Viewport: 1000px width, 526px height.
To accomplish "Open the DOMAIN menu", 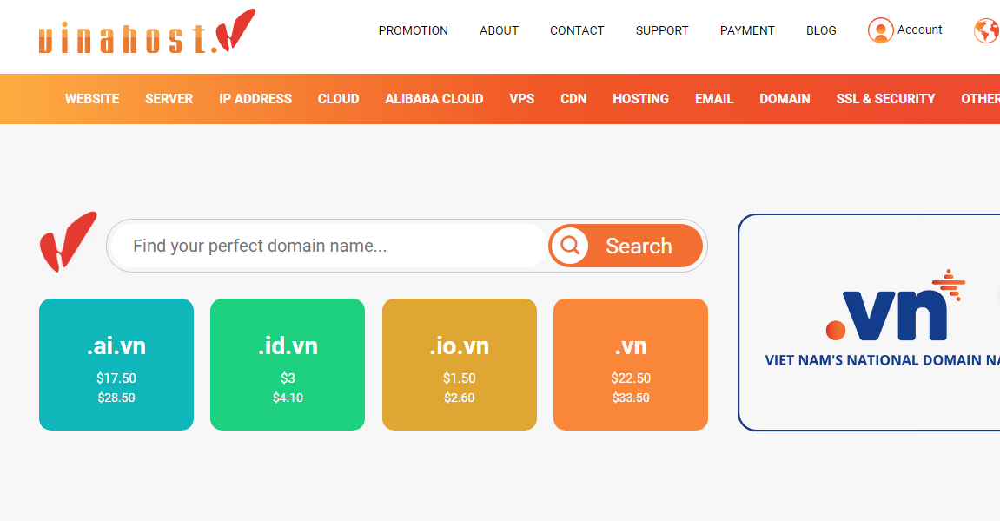I will click(785, 99).
